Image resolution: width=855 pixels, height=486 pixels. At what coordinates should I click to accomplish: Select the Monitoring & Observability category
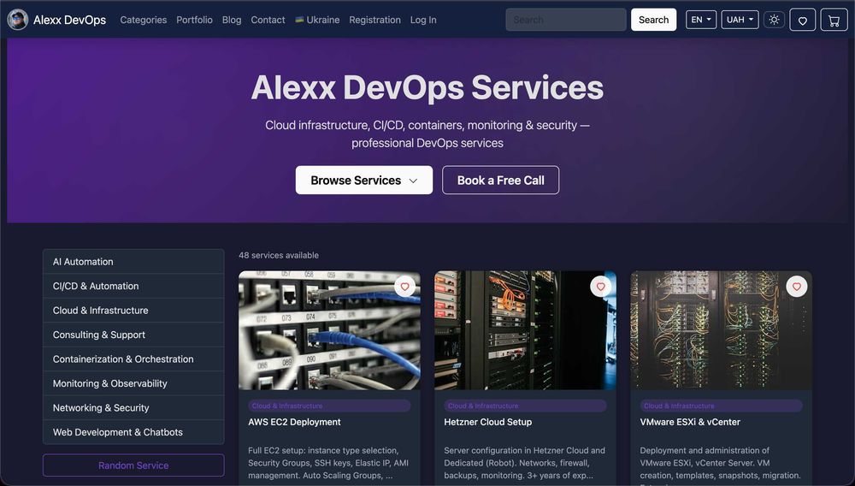tap(133, 383)
